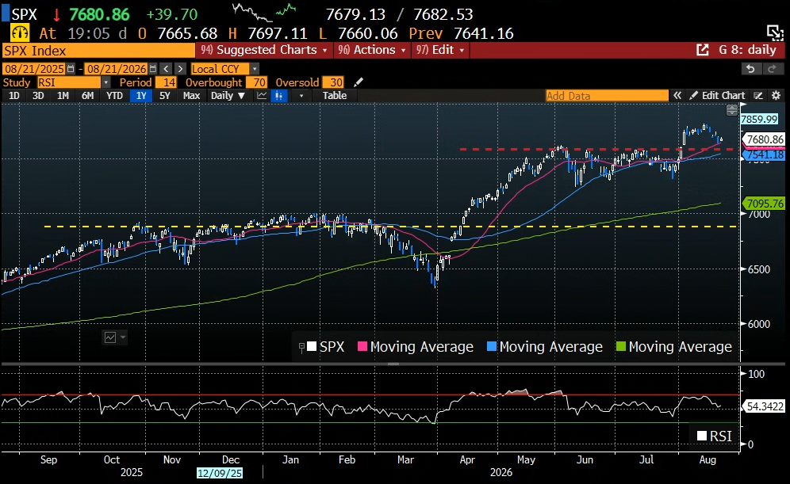
Task: Click the end date field 08/21/2026
Action: pos(117,69)
